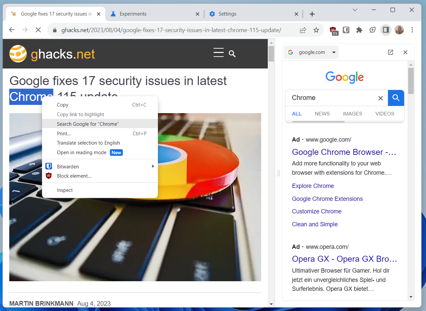This screenshot has width=426, height=311.
Task: Click the ghacks site search magnifier
Action: point(232,54)
